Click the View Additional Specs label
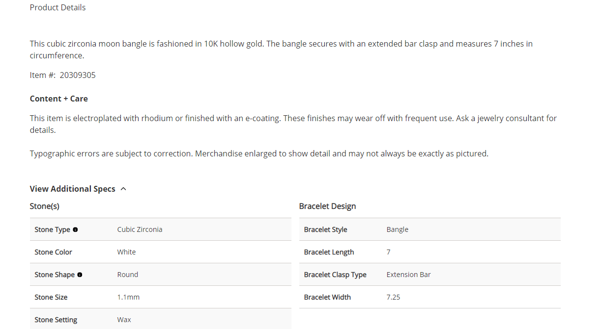 coord(72,189)
